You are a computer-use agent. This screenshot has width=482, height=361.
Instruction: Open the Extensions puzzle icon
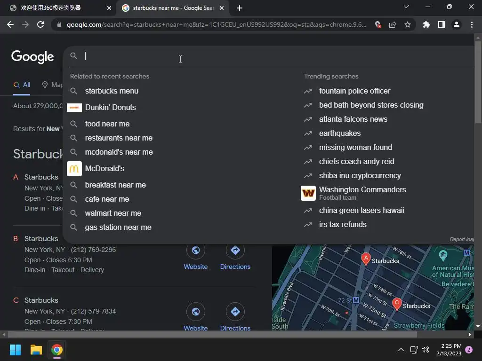(426, 24)
